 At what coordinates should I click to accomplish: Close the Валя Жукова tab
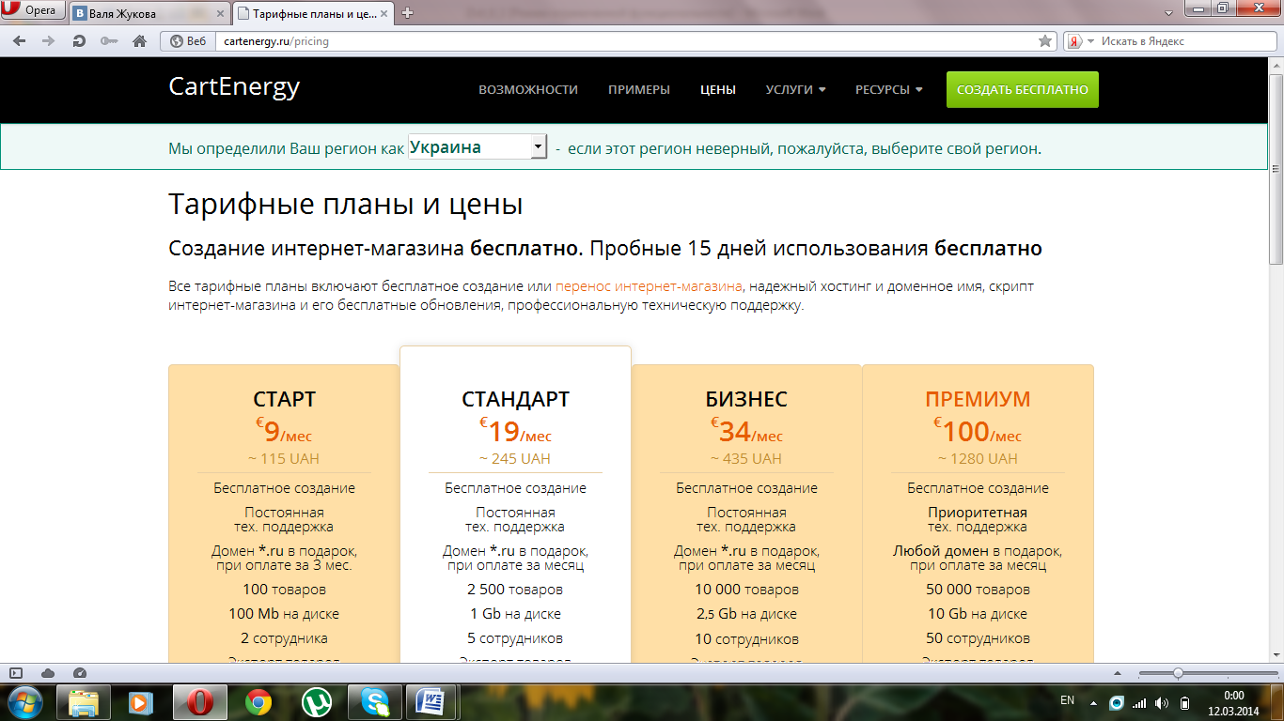click(x=219, y=13)
